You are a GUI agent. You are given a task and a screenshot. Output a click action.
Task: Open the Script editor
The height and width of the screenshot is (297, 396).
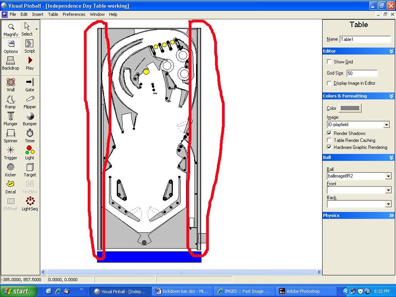point(30,46)
